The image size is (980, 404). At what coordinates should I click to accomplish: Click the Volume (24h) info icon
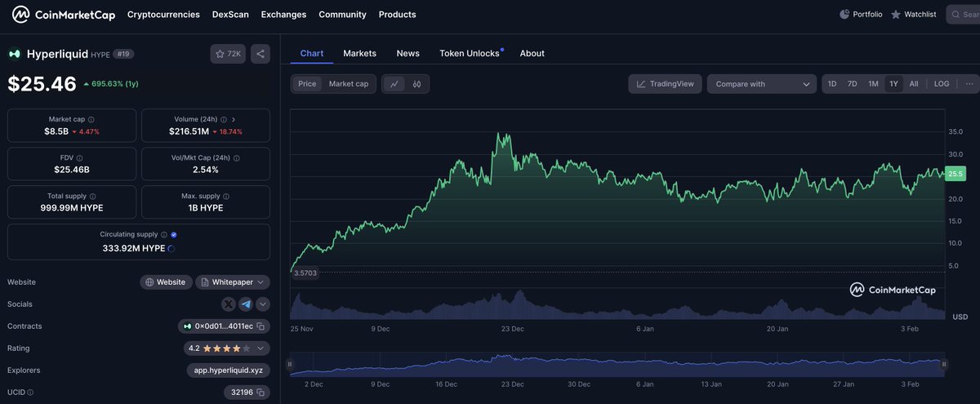[x=225, y=119]
